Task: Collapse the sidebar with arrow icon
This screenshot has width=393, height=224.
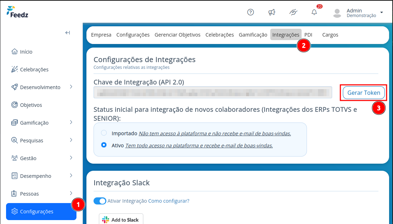Action: coord(68,33)
